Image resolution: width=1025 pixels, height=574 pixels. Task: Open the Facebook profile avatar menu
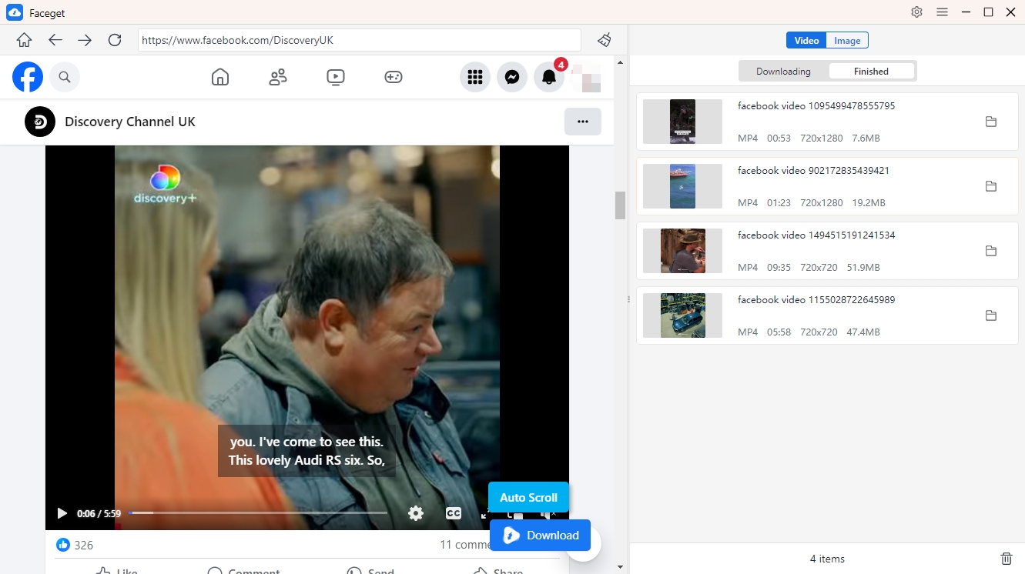pos(586,77)
